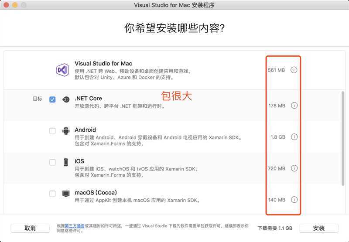Show info for Android 1.8 GB
This screenshot has height=242, width=349.
tap(294, 137)
